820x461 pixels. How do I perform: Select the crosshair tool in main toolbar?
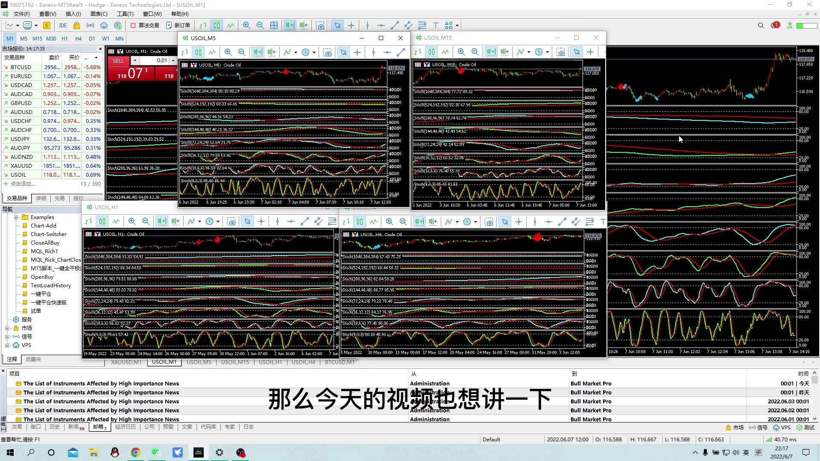coord(351,26)
